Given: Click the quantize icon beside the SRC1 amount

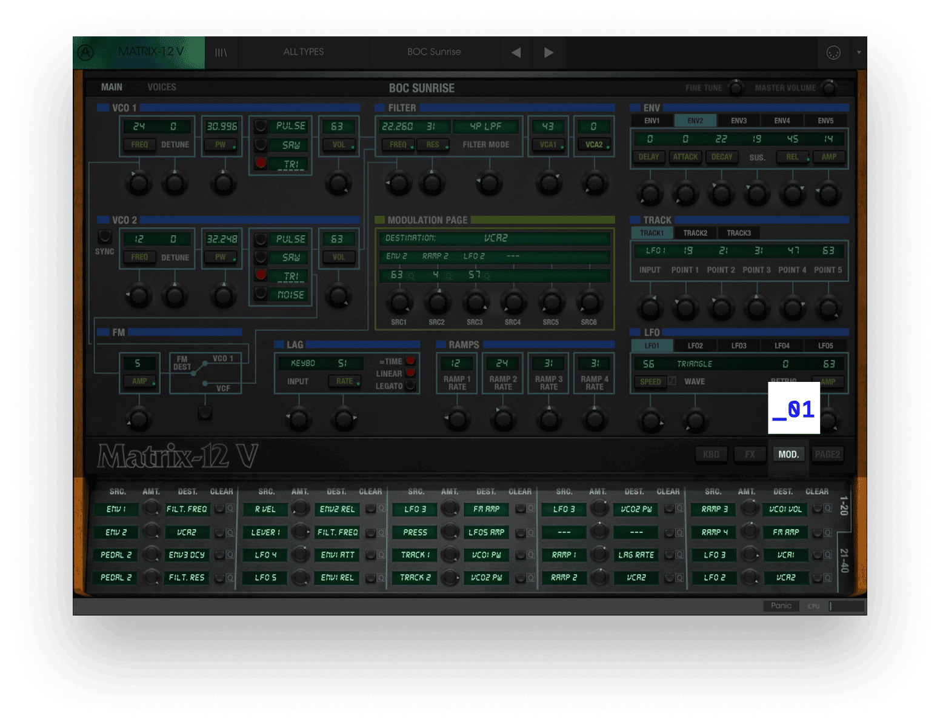Looking at the screenshot, I should 412,275.
